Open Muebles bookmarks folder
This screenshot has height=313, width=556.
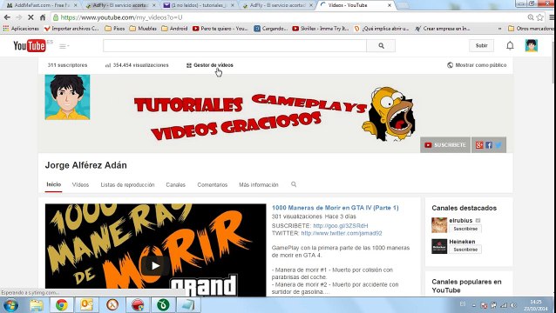(x=143, y=29)
